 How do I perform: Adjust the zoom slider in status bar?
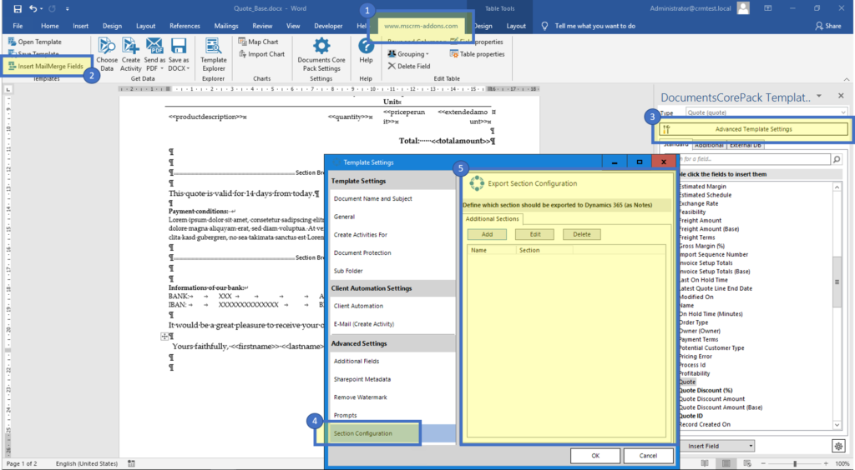(795, 463)
